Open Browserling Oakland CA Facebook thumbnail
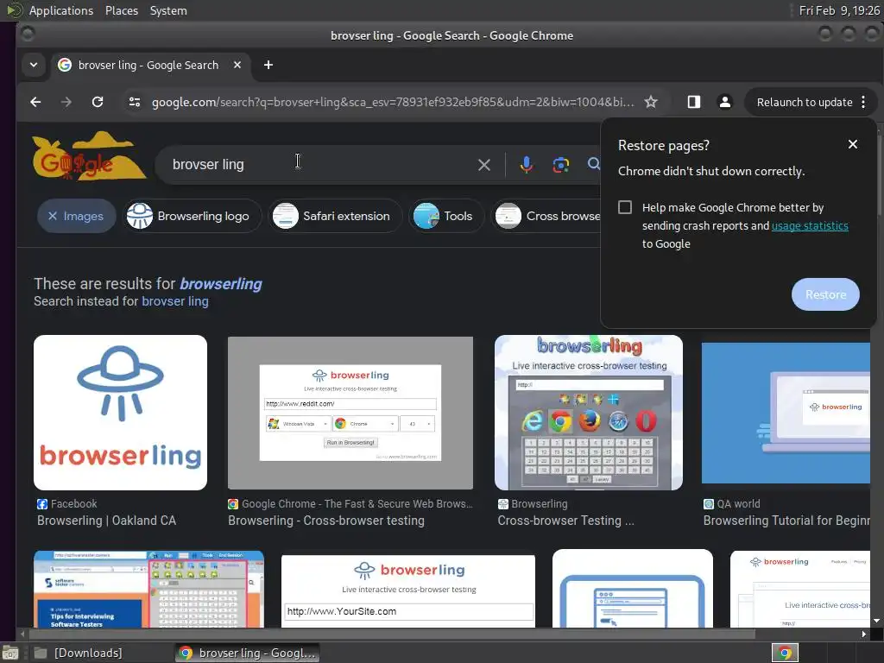Viewport: 884px width, 663px height. point(120,413)
